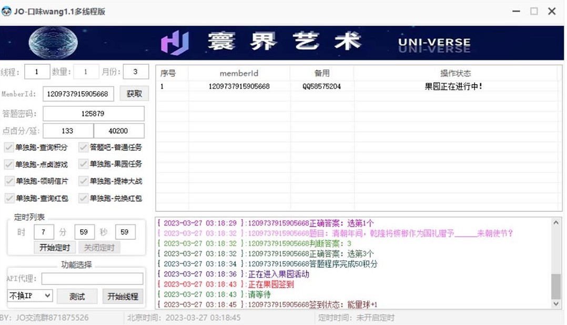Click status bar 定时时间: 未开启定时
Viewport: 567px width, 325px height.
[356, 318]
